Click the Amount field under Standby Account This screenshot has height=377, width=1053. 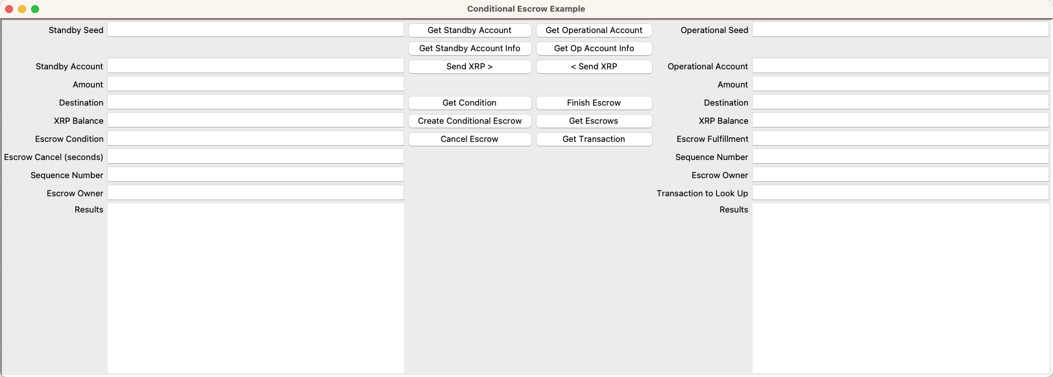pos(256,83)
